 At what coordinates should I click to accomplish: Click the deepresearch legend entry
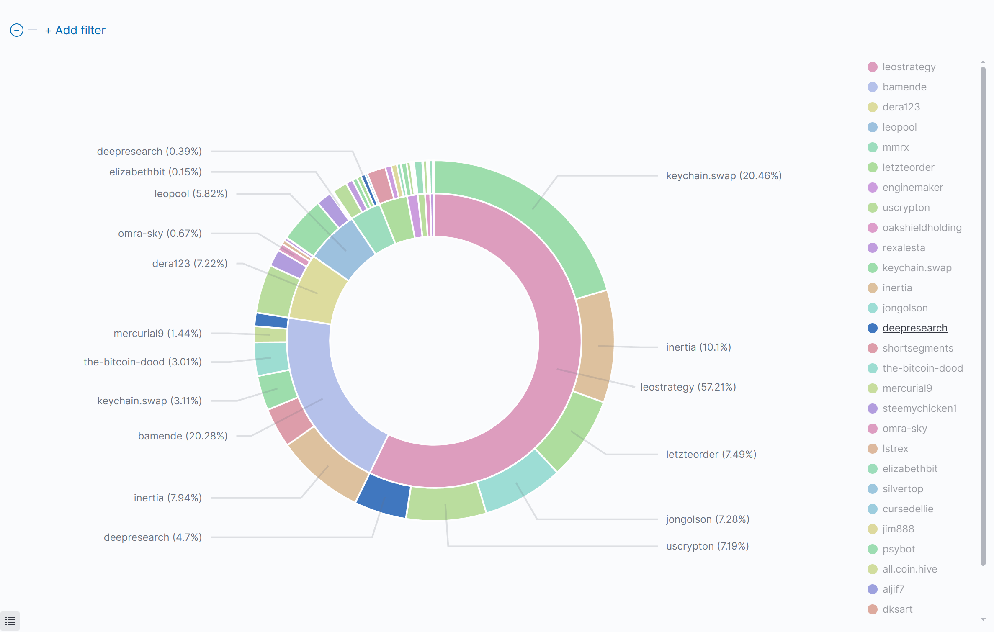[x=915, y=328]
